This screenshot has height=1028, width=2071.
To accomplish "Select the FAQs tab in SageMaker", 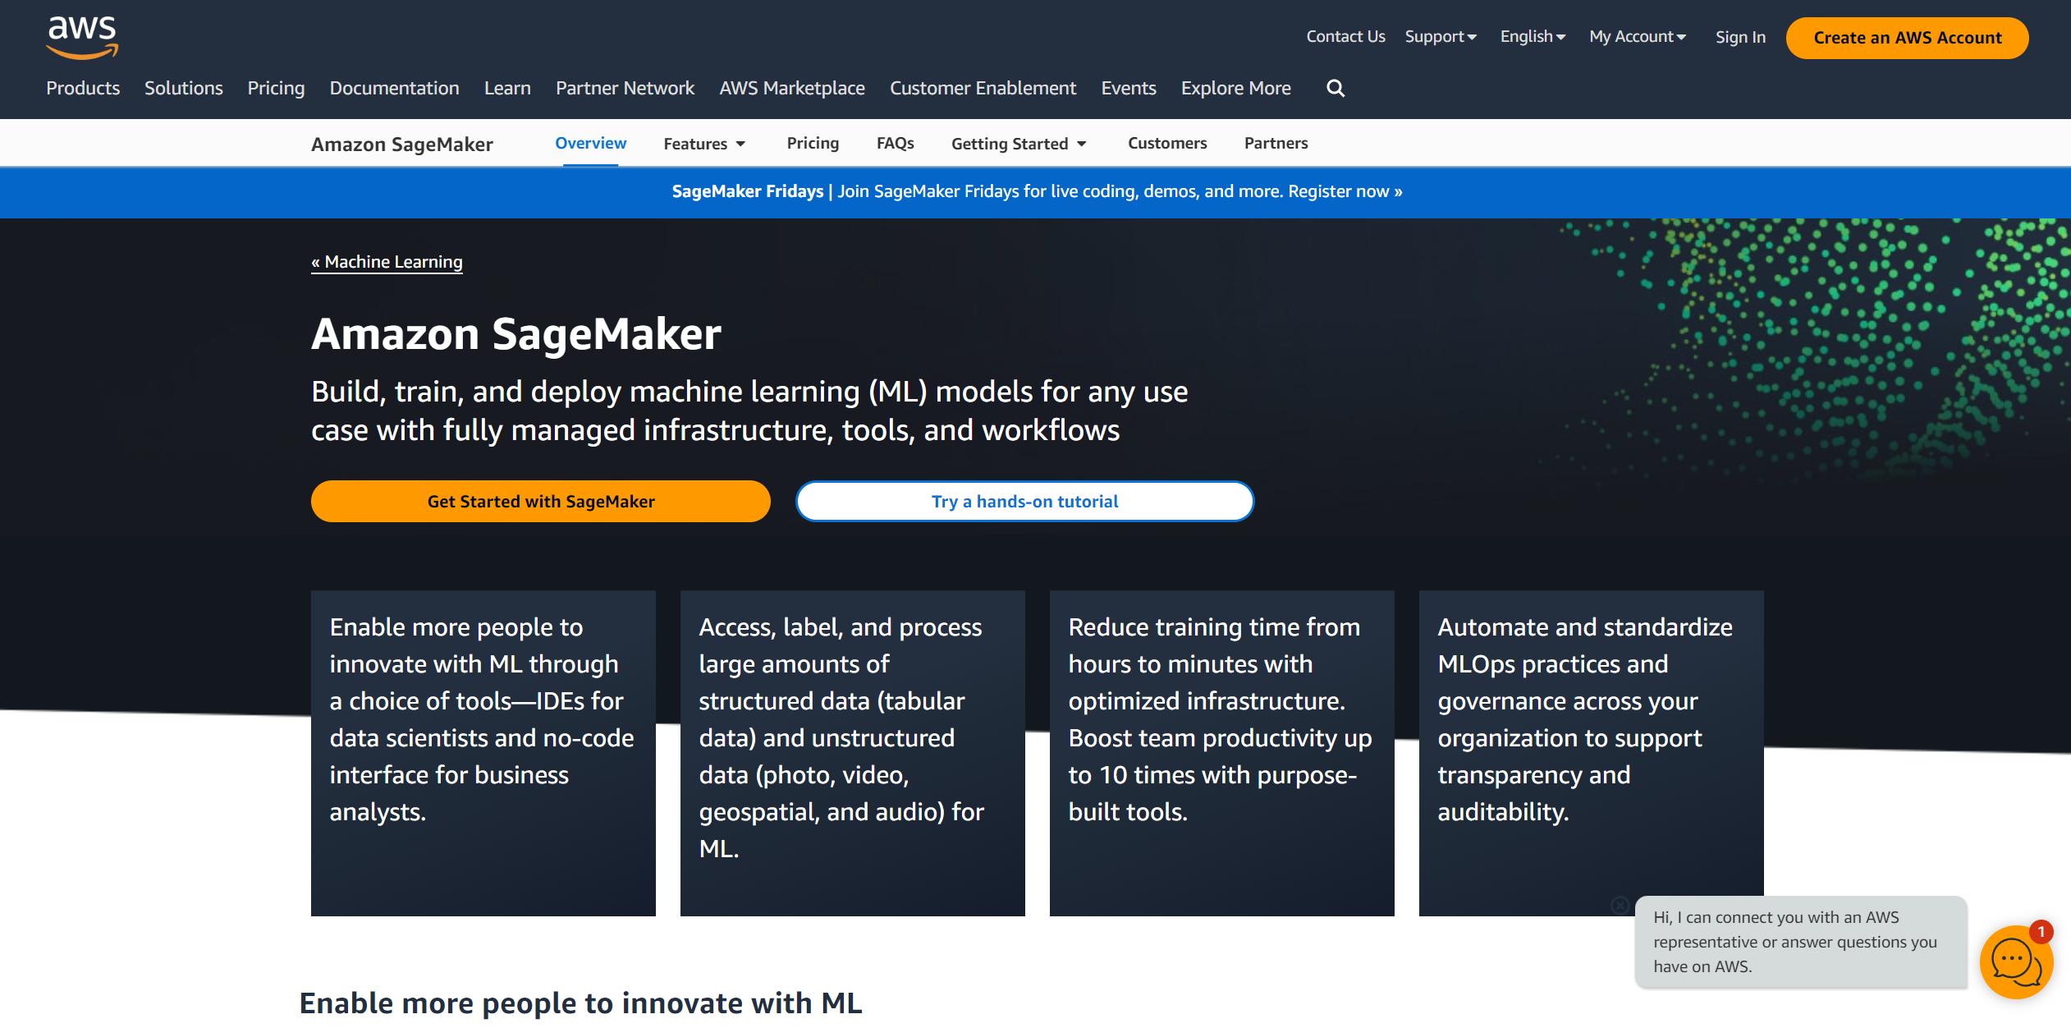I will point(894,141).
